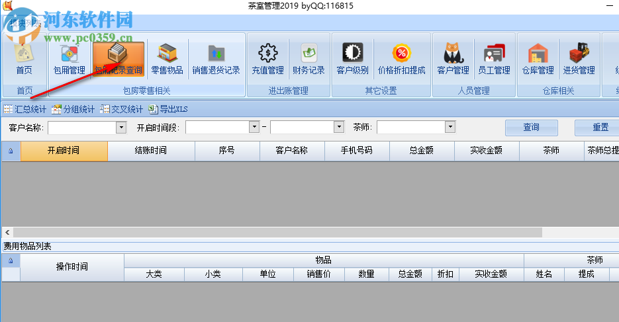Image resolution: width=619 pixels, height=322 pixels.
Task: Click 操作时间 column header
Action: tap(72, 267)
